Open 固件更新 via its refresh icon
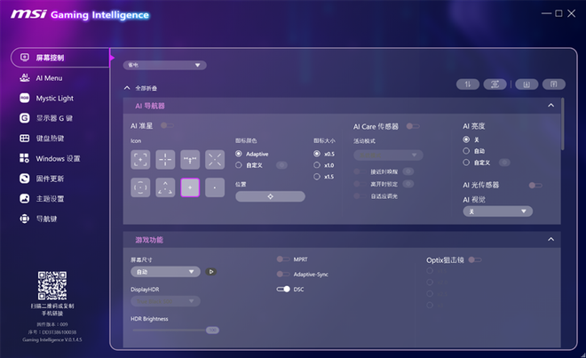 pos(24,179)
